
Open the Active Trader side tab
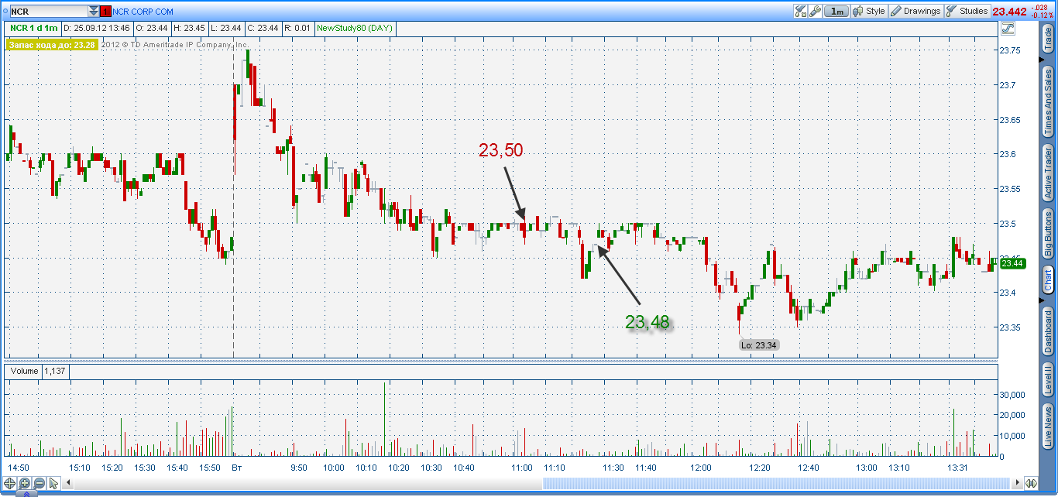pyautogui.click(x=1048, y=173)
